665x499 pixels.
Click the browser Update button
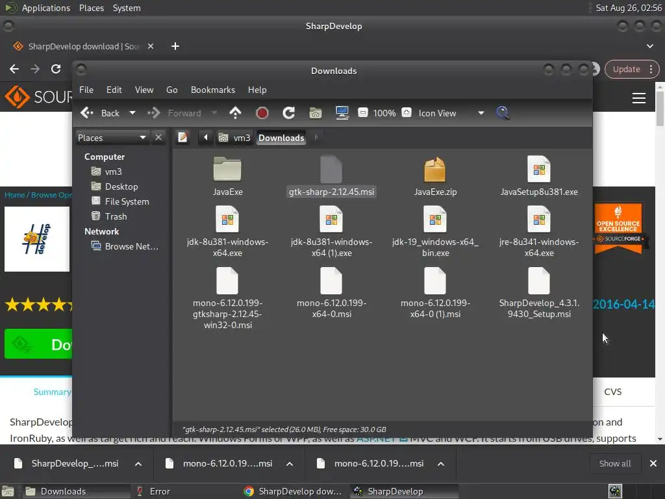coord(632,69)
